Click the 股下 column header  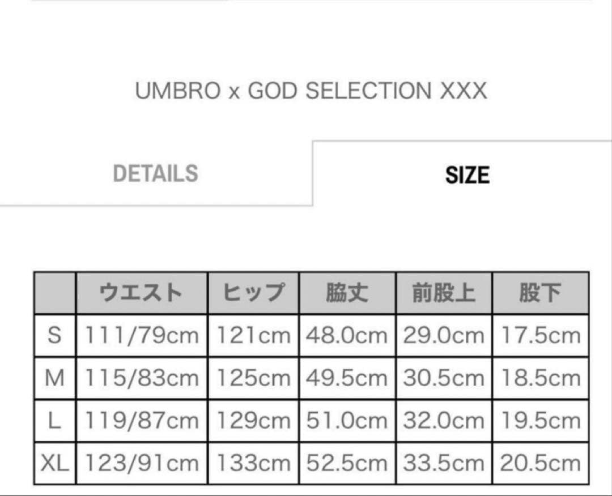click(539, 293)
